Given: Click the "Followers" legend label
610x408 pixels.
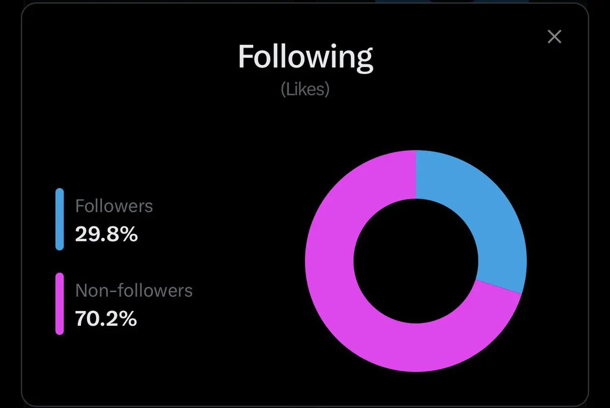Looking at the screenshot, I should pyautogui.click(x=114, y=206).
